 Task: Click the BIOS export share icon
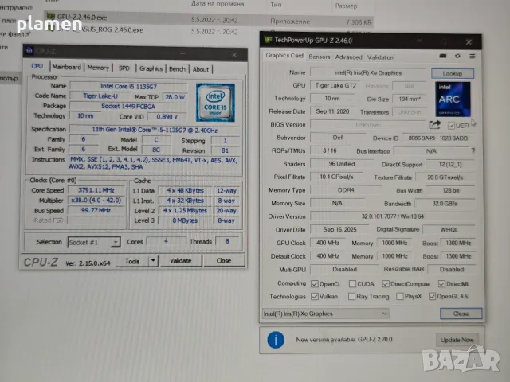[435, 125]
